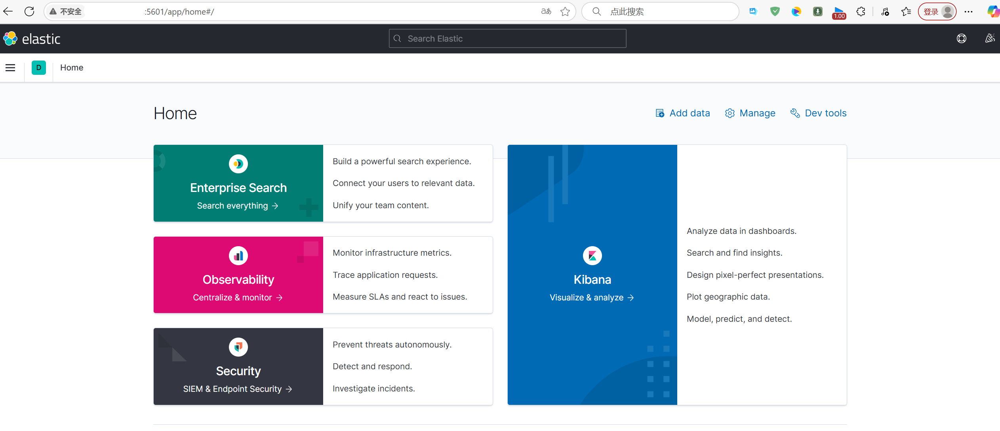Open the newsfeed celebration icon
This screenshot has height=431, width=1000.
click(x=989, y=38)
